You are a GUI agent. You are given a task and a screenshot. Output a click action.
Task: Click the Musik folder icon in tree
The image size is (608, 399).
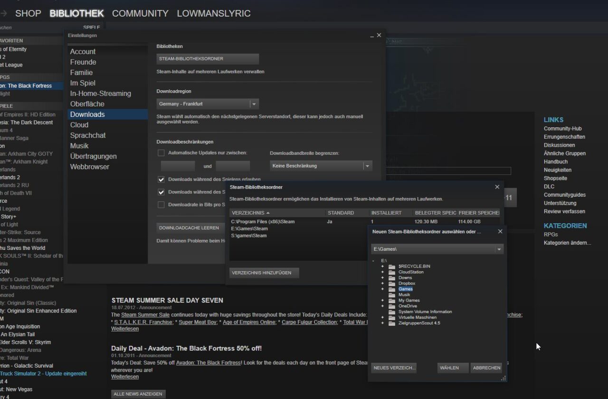(x=391, y=295)
